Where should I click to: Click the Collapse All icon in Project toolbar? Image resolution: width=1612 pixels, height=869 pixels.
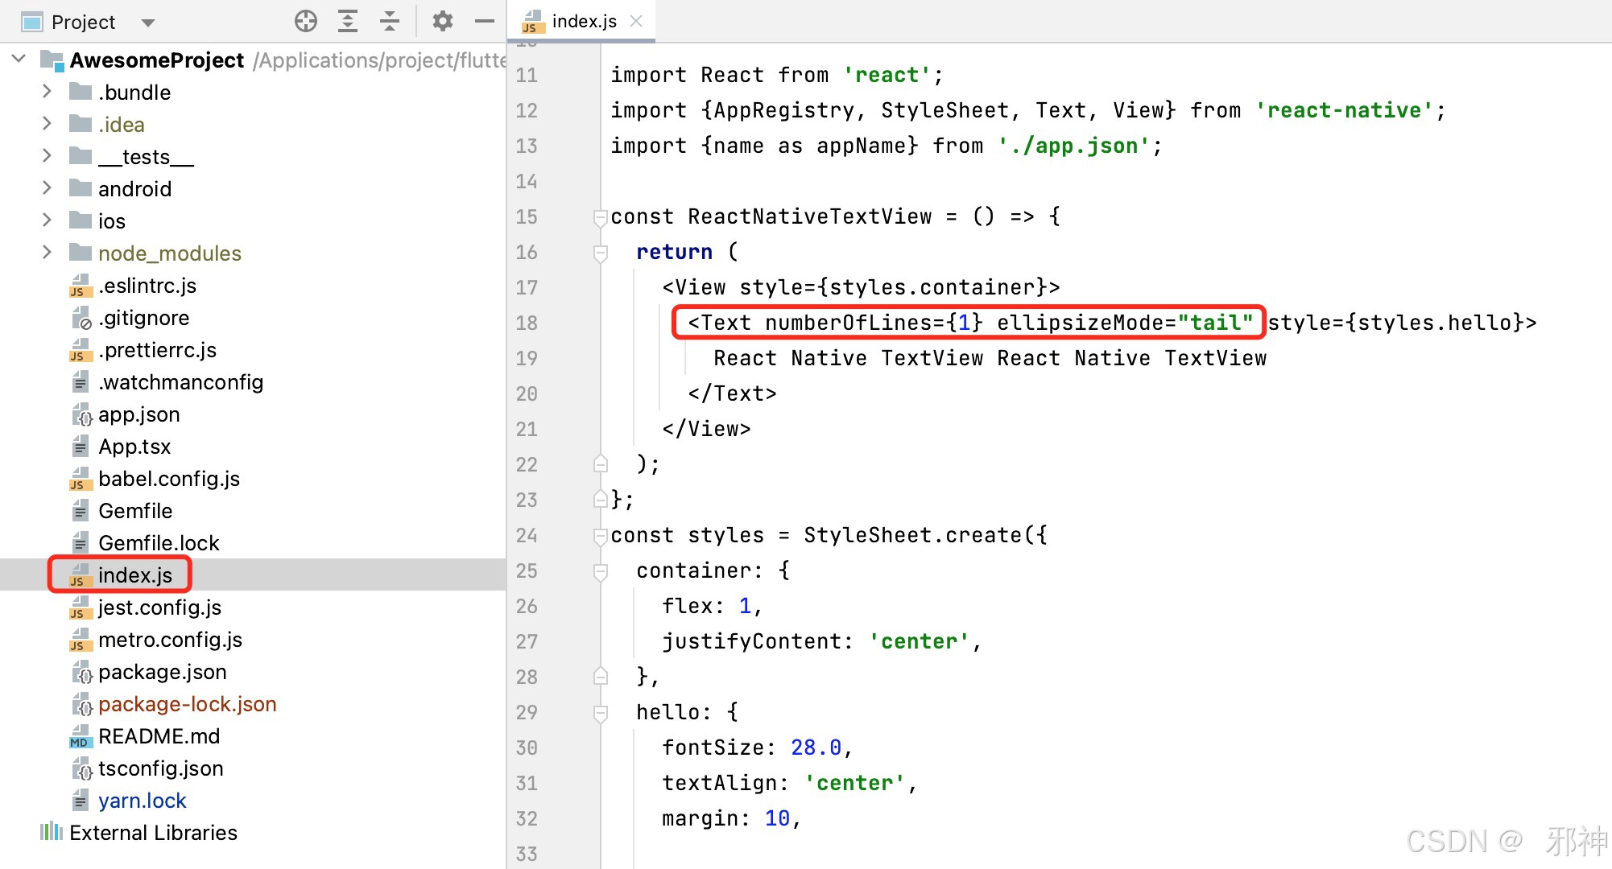pyautogui.click(x=390, y=22)
